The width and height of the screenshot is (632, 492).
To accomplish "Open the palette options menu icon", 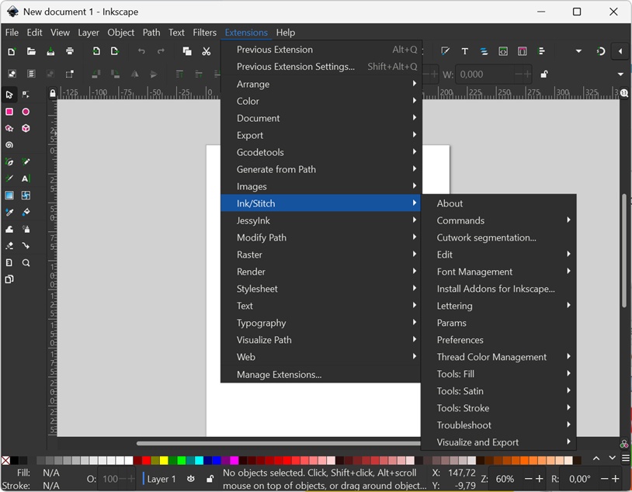I will coord(625,458).
